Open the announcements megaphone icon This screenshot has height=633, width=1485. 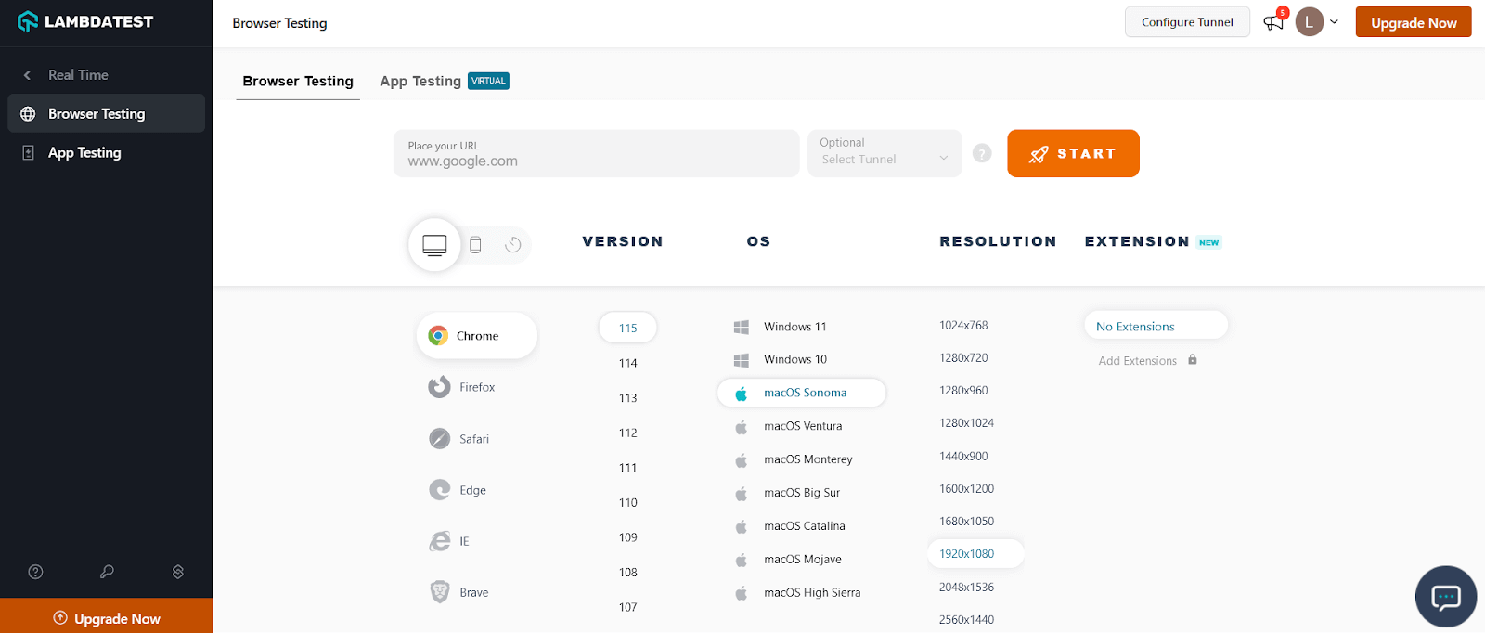(x=1273, y=22)
